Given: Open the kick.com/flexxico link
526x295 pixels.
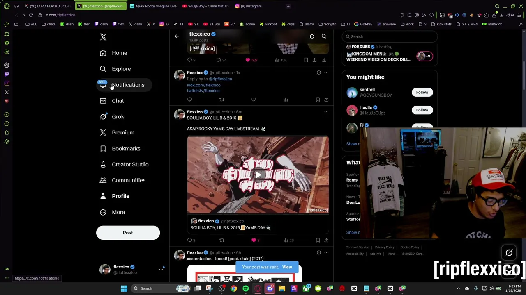Looking at the screenshot, I should (x=203, y=85).
